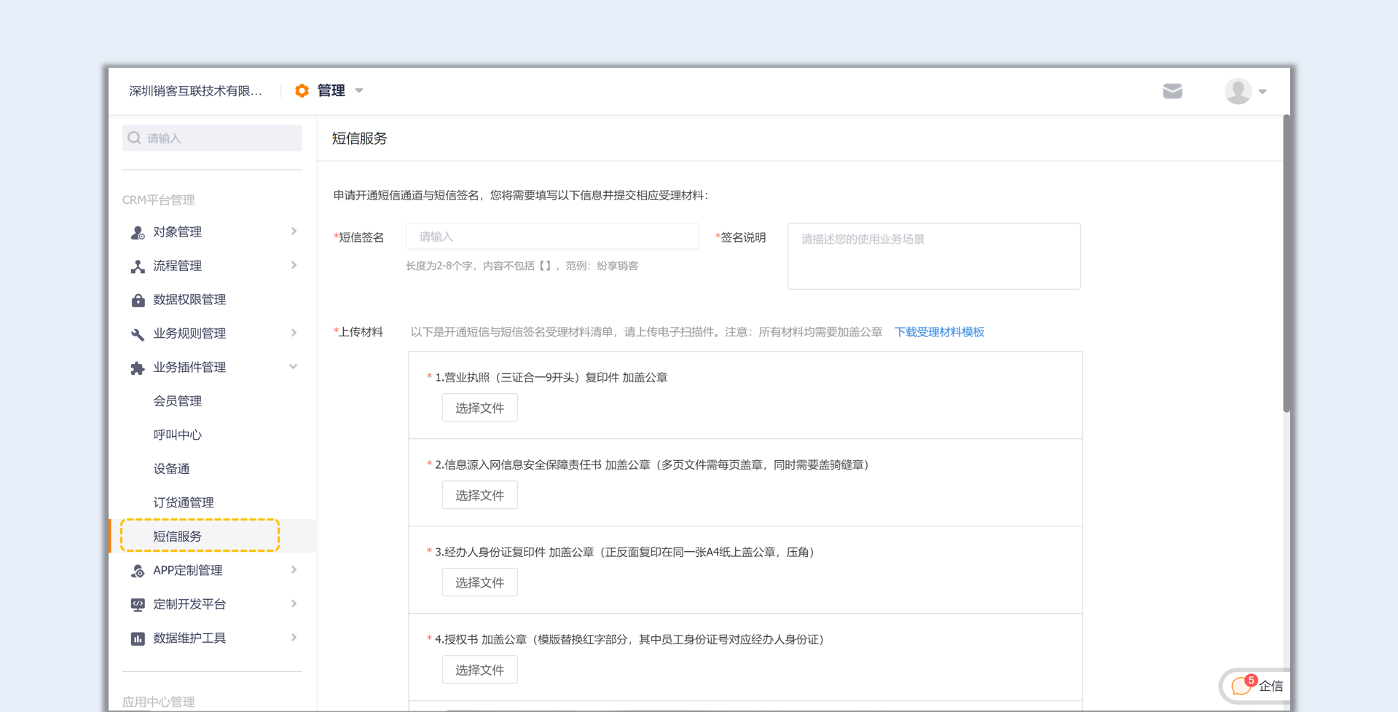The image size is (1398, 712).
Task: Click the 下载受理材料模板 link
Action: pyautogui.click(x=939, y=332)
